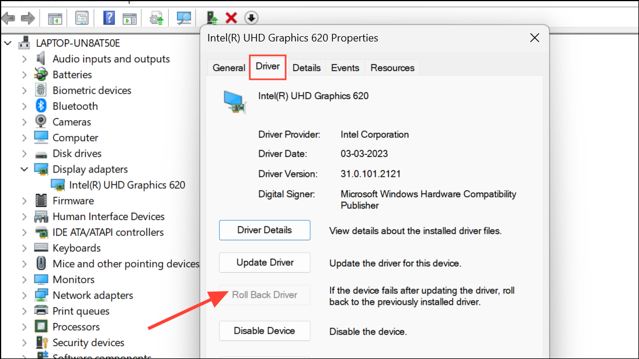Select LAPTOP-UN8AT50E root node
This screenshot has width=639, height=359.
click(78, 43)
